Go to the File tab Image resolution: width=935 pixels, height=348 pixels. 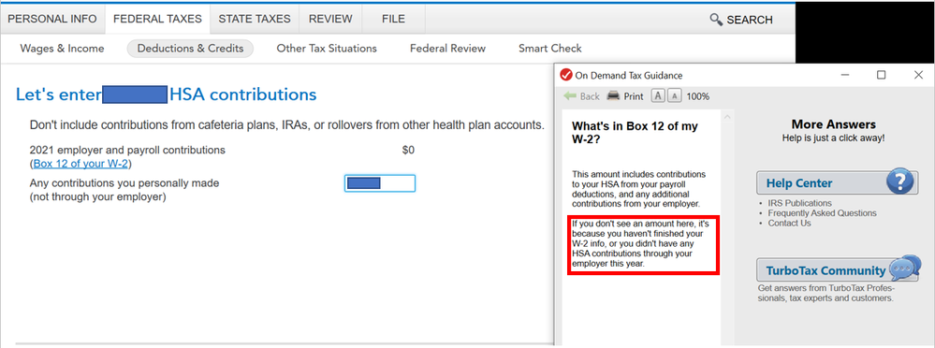click(393, 19)
